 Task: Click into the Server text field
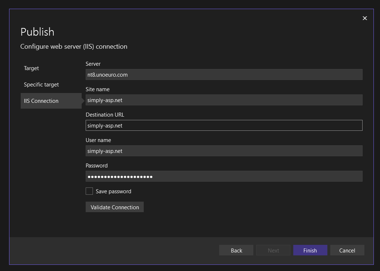coord(224,74)
